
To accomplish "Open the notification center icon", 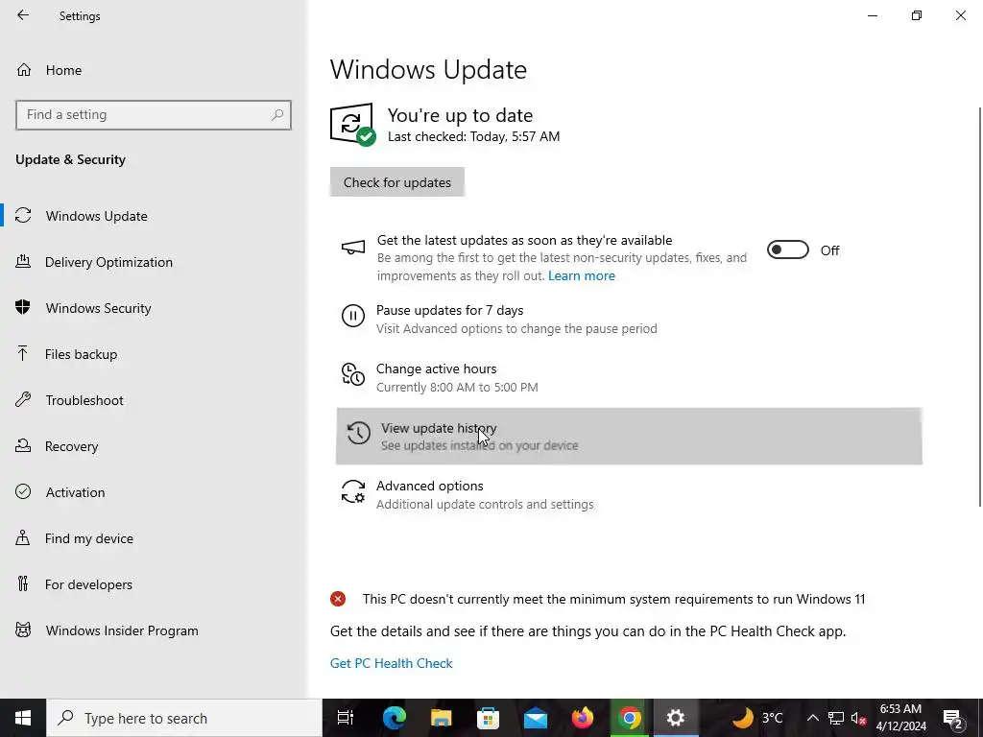I will coord(953,718).
